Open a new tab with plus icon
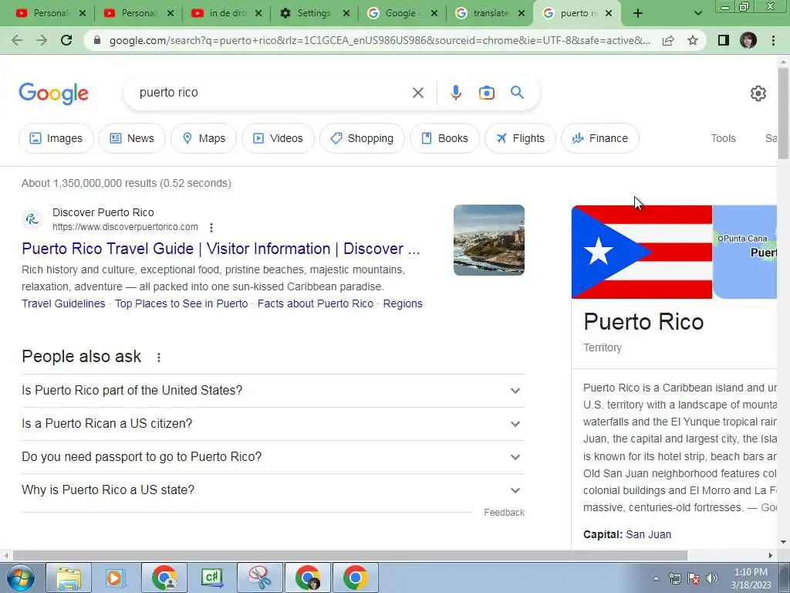Screen dimensions: 790x593 638,13
